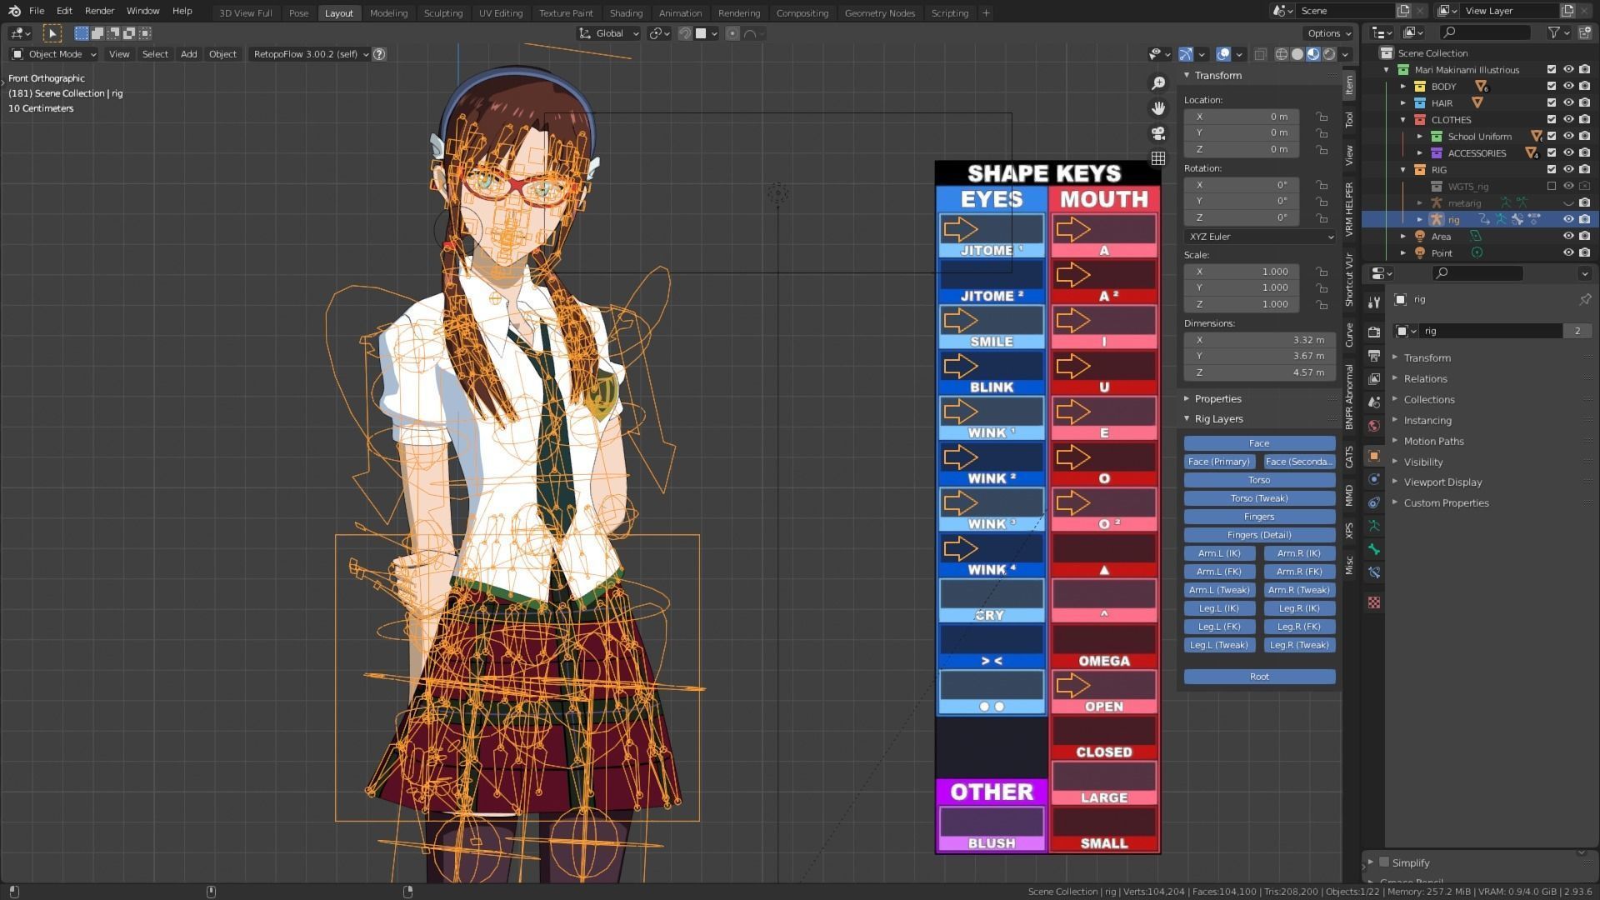Switch to Sculpting workspace tab

pyautogui.click(x=442, y=12)
